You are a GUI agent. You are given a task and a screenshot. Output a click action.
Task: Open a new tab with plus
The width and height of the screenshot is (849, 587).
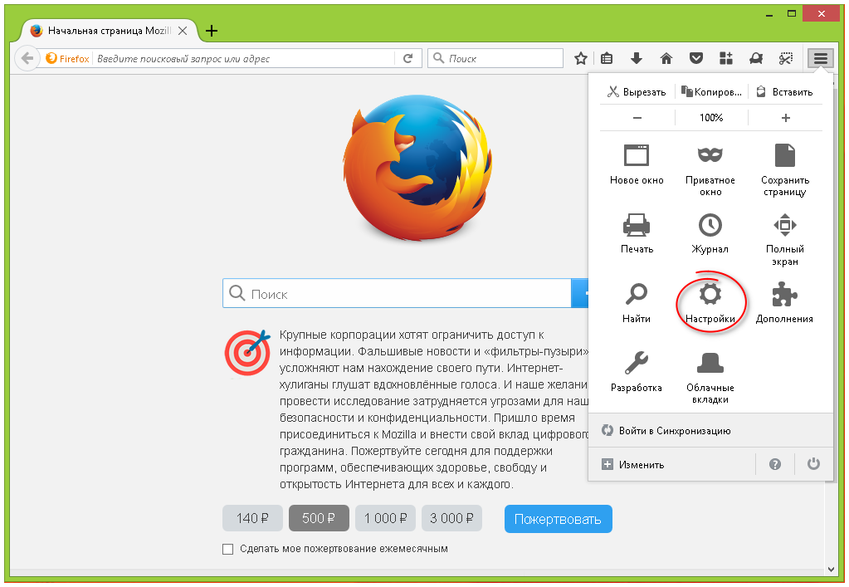click(212, 31)
